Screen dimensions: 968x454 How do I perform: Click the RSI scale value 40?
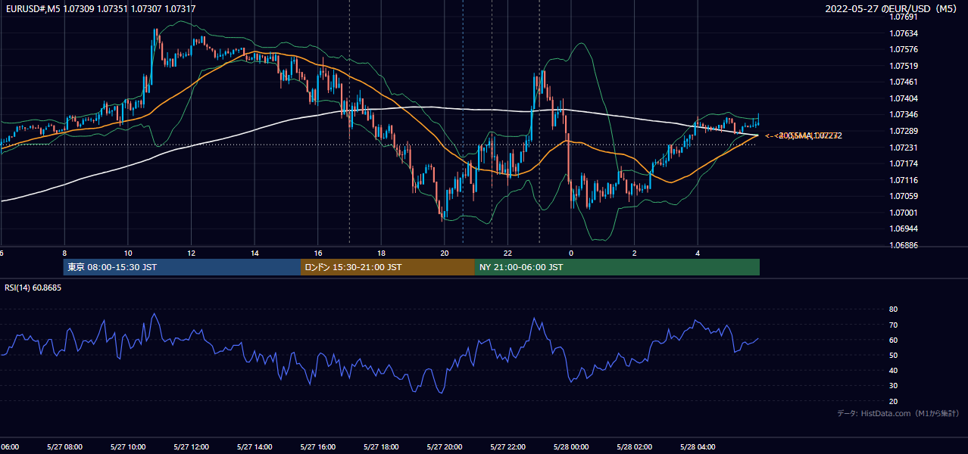(x=893, y=370)
